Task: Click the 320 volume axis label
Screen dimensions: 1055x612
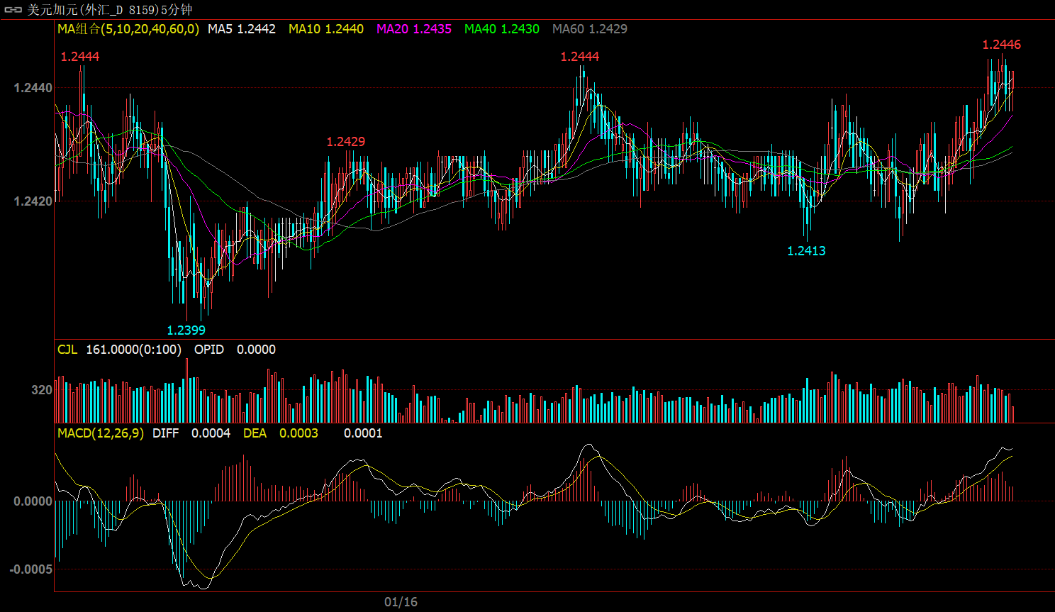Action: coord(41,390)
